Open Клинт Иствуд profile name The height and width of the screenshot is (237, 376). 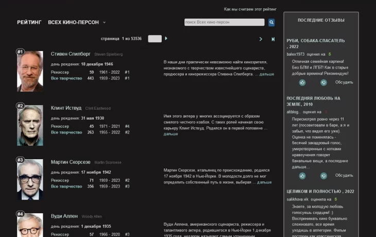(x=66, y=108)
